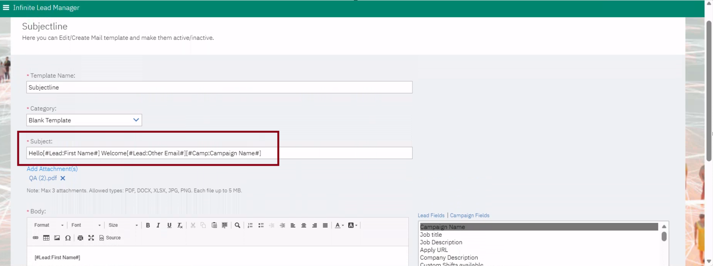The width and height of the screenshot is (713, 266).
Task: Click Add Attachment(s) link
Action: (52, 169)
